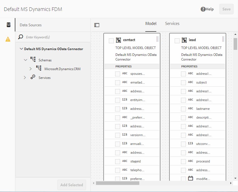Open the Data Sources database icon
238x192 pixels.
point(9,25)
